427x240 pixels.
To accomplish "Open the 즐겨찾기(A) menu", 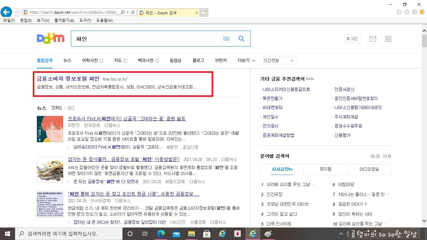I will 64,20.
